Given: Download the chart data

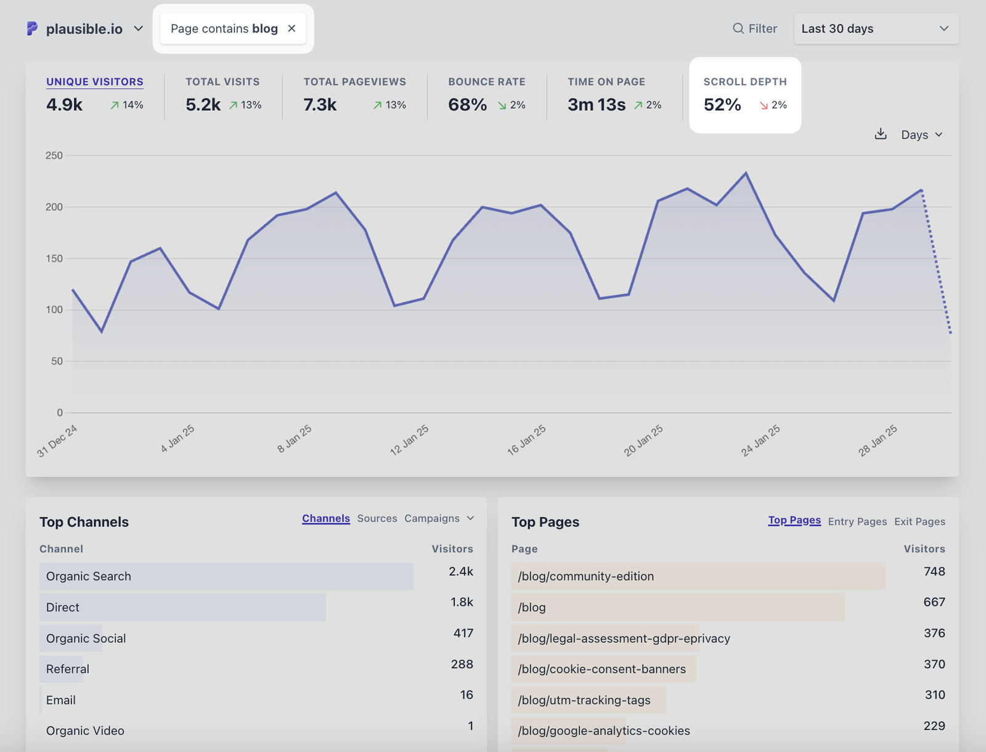Looking at the screenshot, I should click(881, 134).
